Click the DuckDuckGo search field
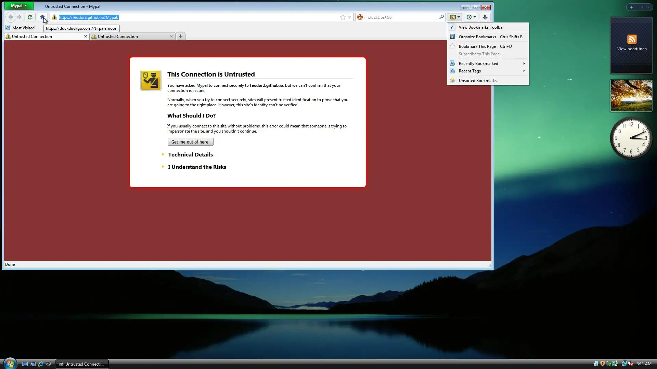This screenshot has width=657, height=369. pos(402,17)
